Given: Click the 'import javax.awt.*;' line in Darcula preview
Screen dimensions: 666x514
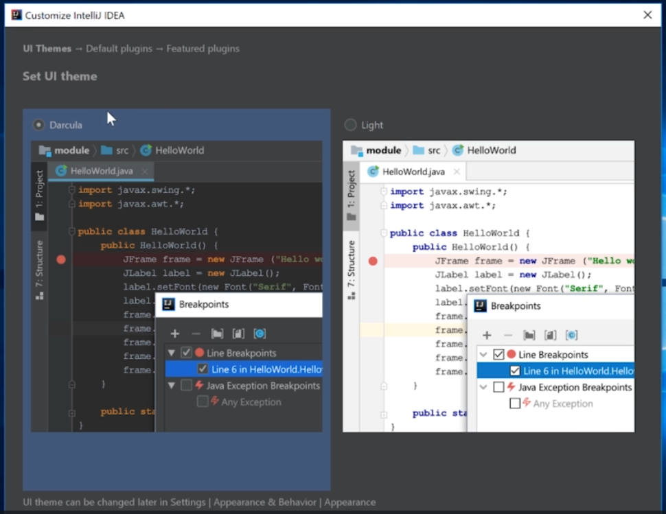Looking at the screenshot, I should pyautogui.click(x=131, y=204).
